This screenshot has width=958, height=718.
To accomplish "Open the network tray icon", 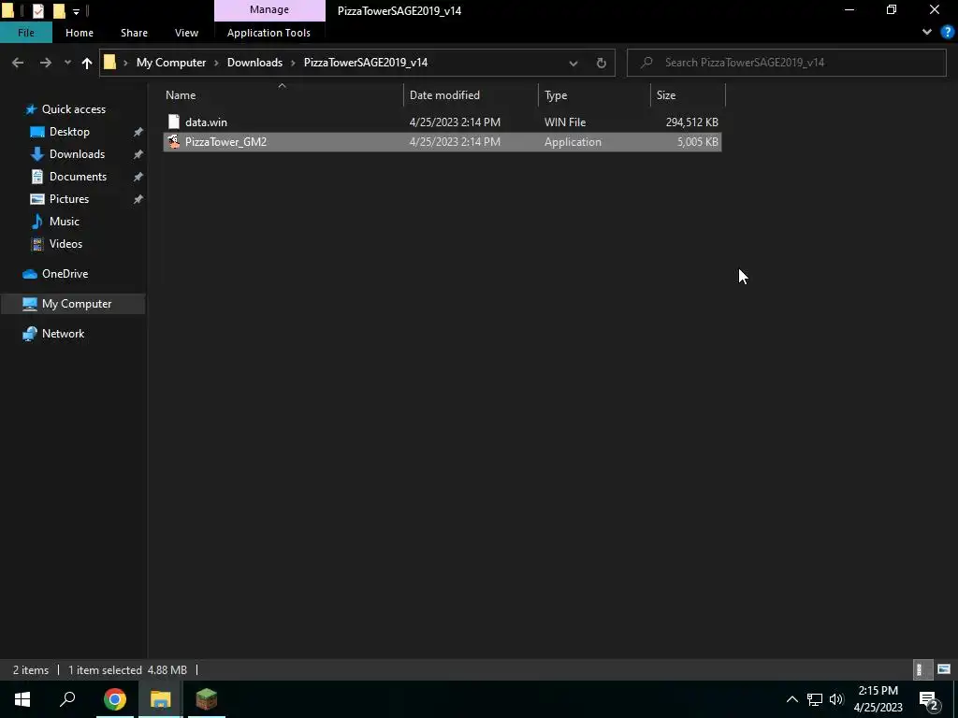I will pyautogui.click(x=815, y=699).
